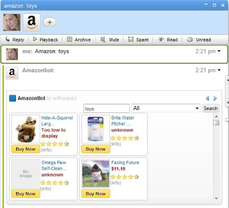Buy Now the Facing Future item
This screenshot has height=208, width=229.
pyautogui.click(x=96, y=194)
